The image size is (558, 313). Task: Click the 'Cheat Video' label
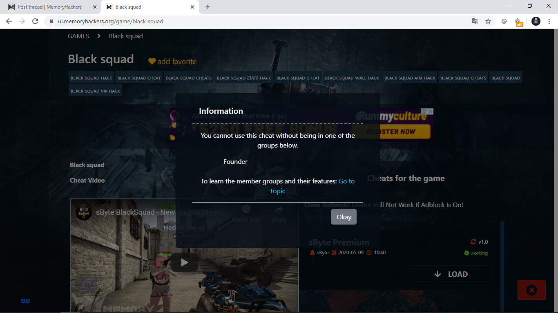pos(87,180)
